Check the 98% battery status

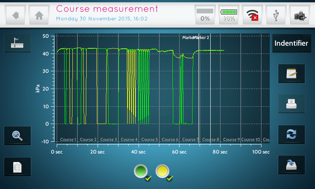(x=229, y=15)
